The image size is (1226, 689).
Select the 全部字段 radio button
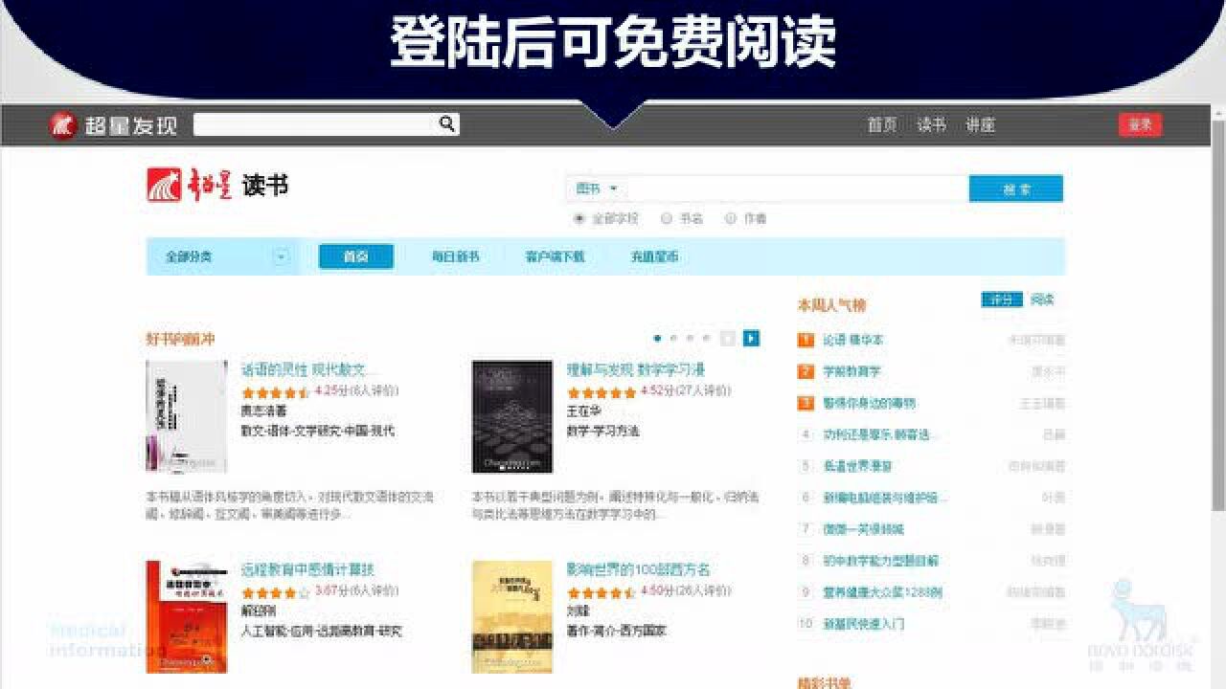[x=579, y=219]
